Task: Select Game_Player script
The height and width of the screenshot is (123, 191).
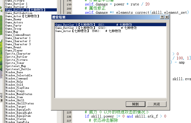Action: tap(14, 50)
